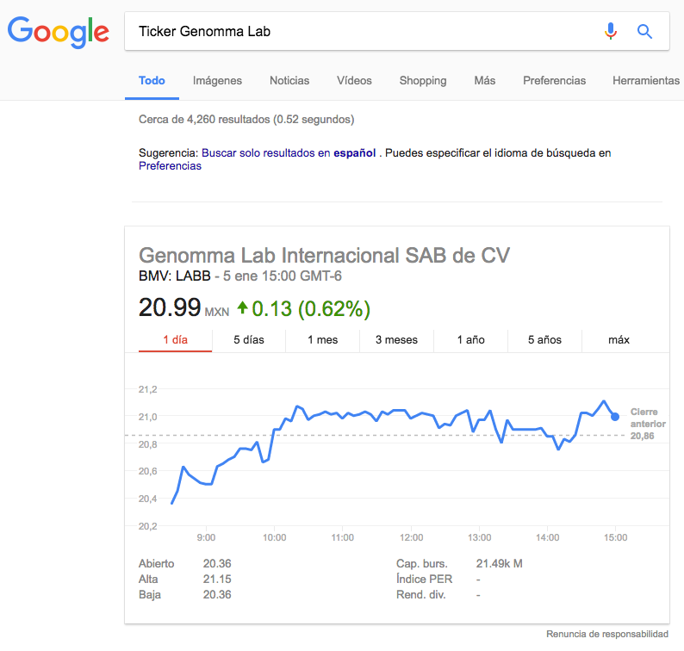Open the blue Preferencias link under Sugerencia

point(170,166)
